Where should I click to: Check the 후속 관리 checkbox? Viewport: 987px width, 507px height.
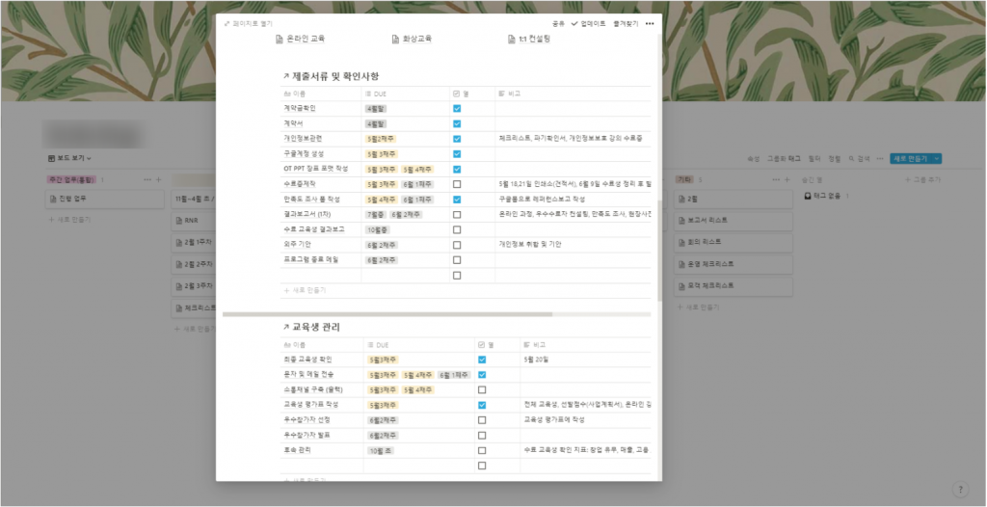pos(482,450)
